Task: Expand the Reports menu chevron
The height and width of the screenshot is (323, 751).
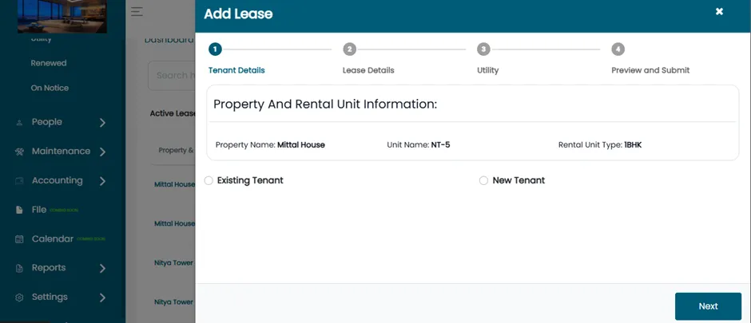Action: (102, 269)
